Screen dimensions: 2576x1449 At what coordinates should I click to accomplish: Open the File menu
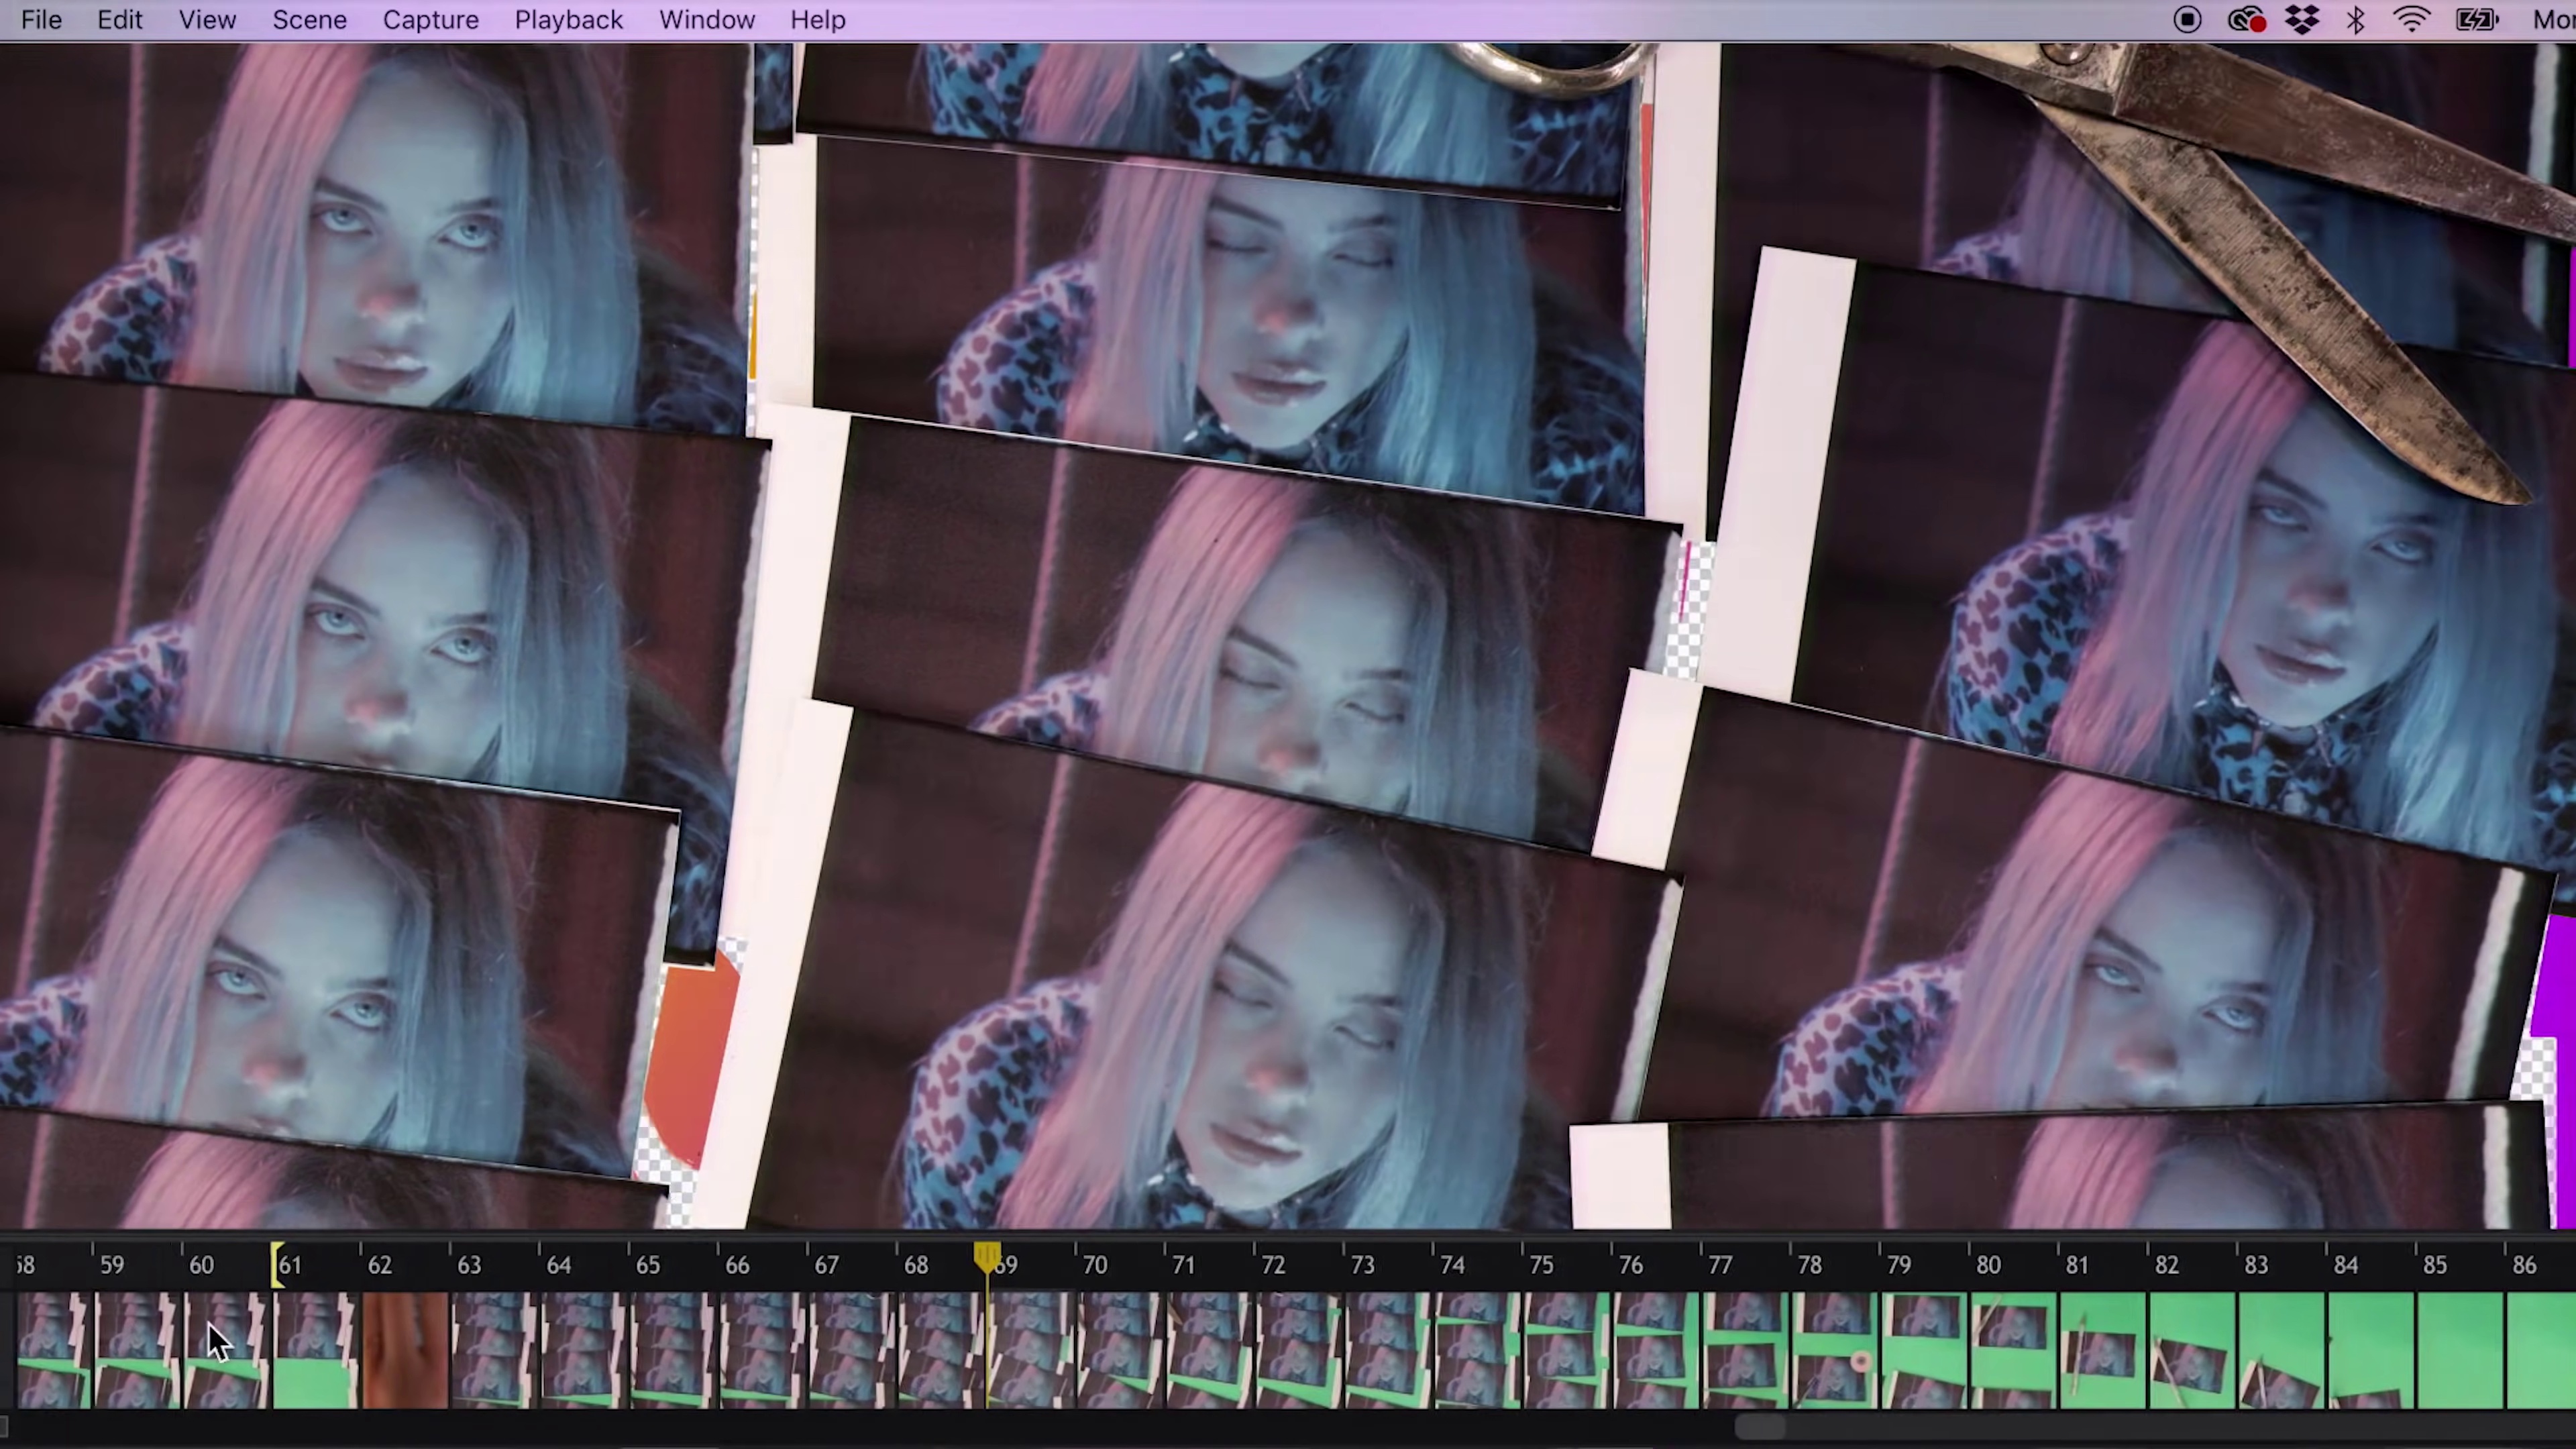[41, 20]
